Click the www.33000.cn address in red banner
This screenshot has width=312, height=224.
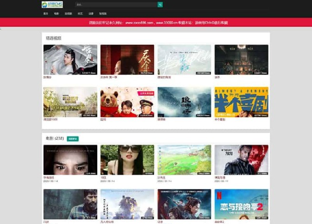click(167, 22)
